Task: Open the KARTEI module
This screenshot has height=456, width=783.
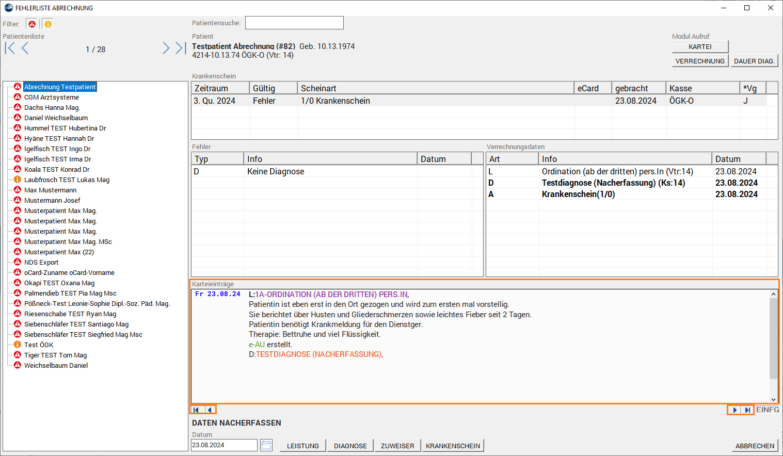Action: (700, 47)
